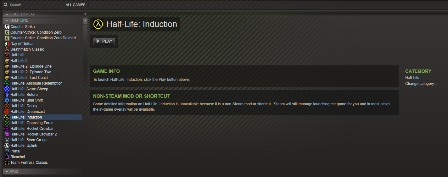Click the large yellow lambda header icon
The image size is (448, 177).
pos(98,24)
